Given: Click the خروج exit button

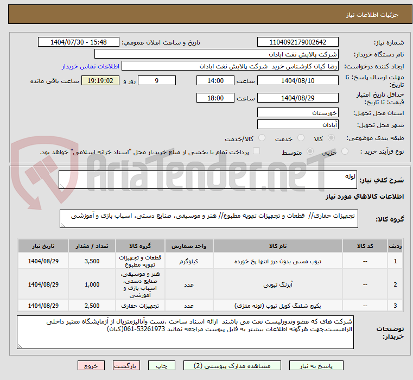Looking at the screenshot, I should (x=91, y=366).
